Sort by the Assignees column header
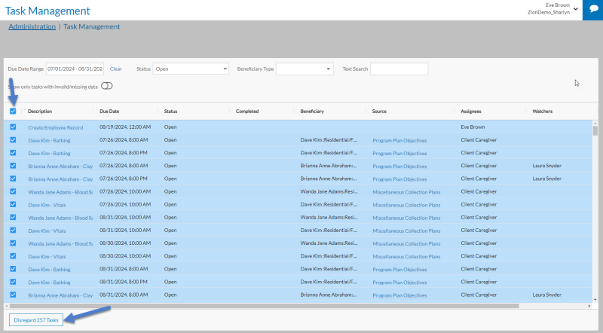Image resolution: width=603 pixels, height=333 pixels. pyautogui.click(x=471, y=111)
